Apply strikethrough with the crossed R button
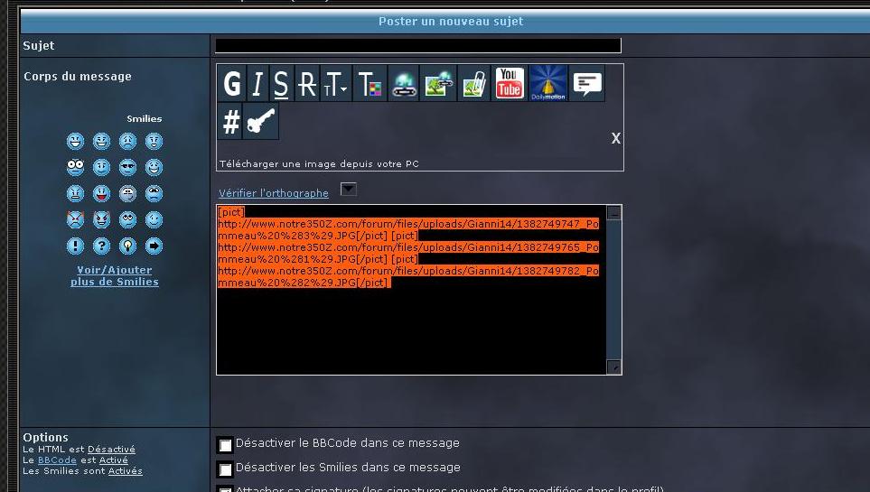Image resolution: width=870 pixels, height=492 pixels. pyautogui.click(x=307, y=84)
